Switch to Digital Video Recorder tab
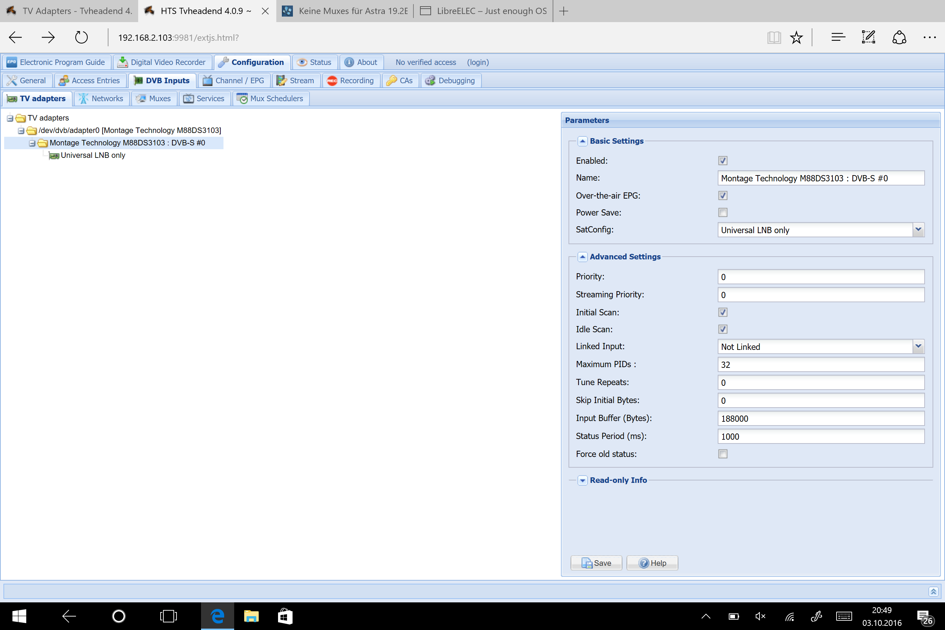 (162, 62)
